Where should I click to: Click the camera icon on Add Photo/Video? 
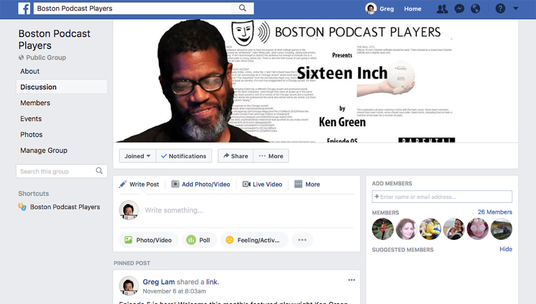click(x=175, y=184)
